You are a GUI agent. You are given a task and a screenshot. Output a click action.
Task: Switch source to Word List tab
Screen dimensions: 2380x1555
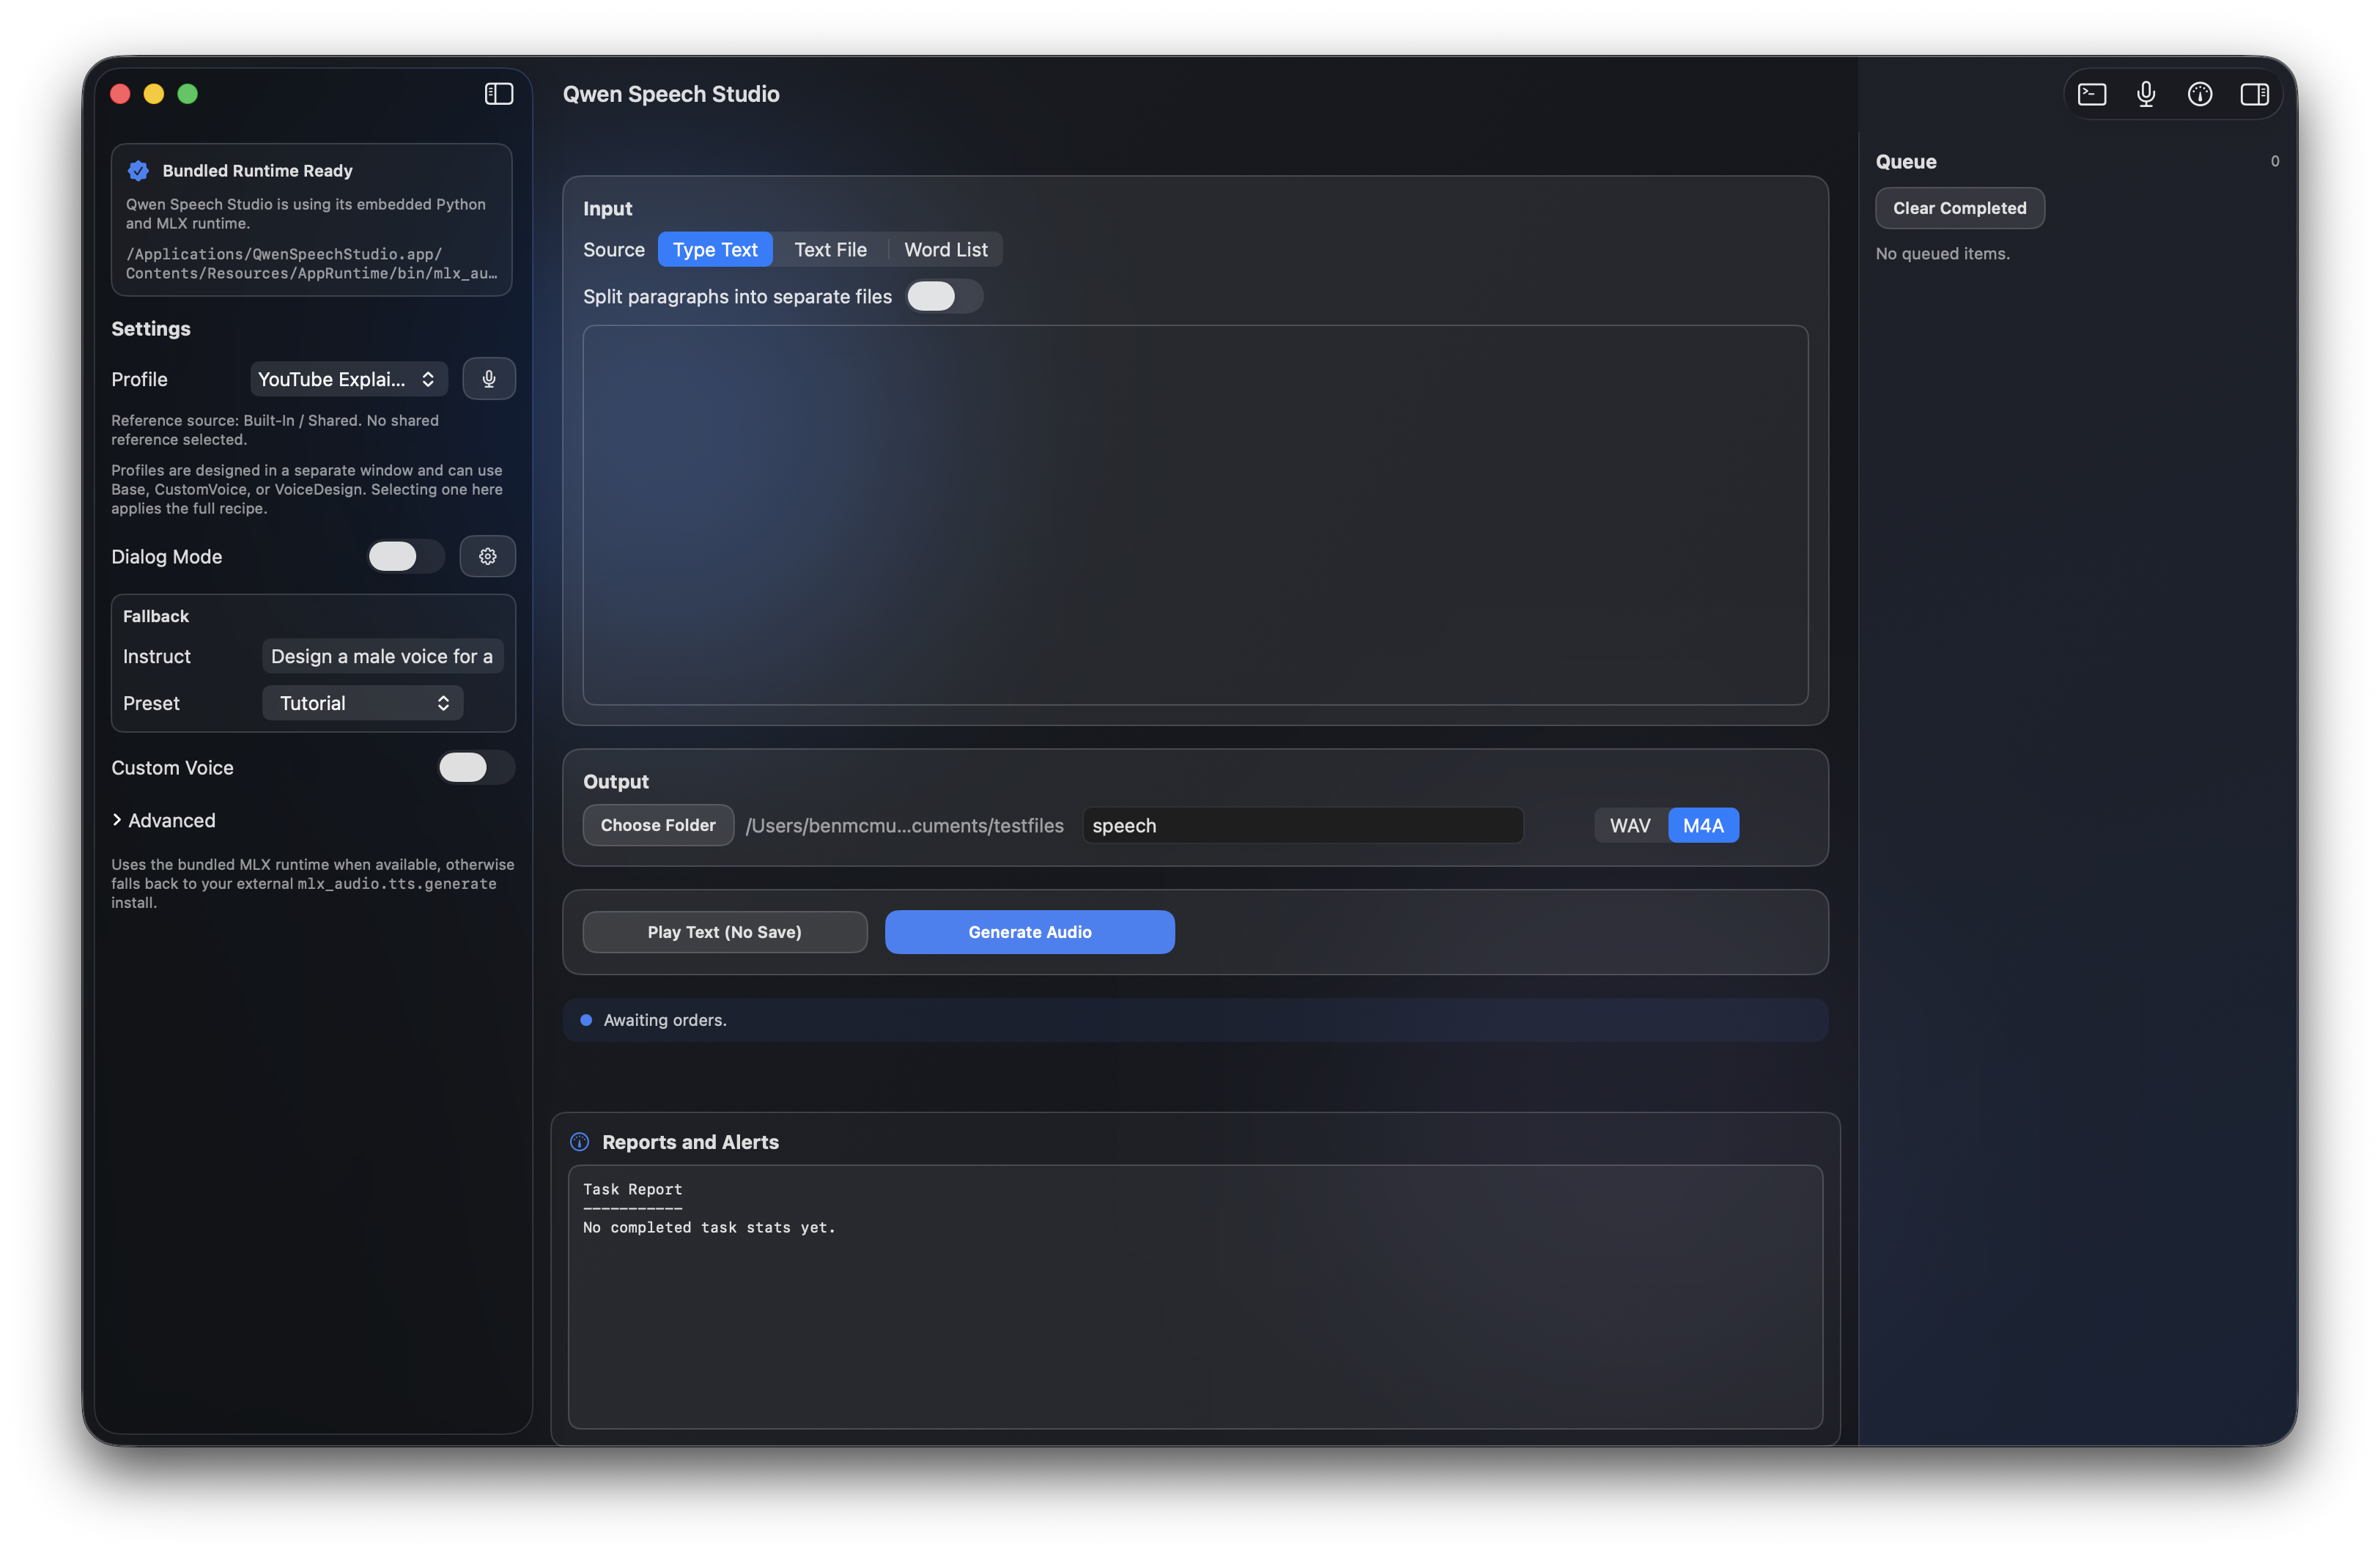pyautogui.click(x=945, y=250)
